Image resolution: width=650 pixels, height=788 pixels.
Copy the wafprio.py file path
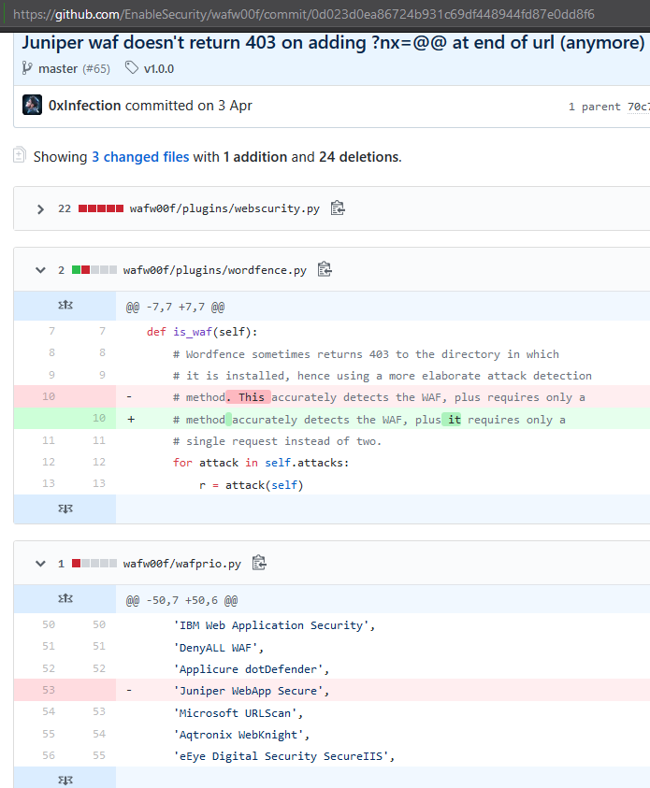(259, 564)
